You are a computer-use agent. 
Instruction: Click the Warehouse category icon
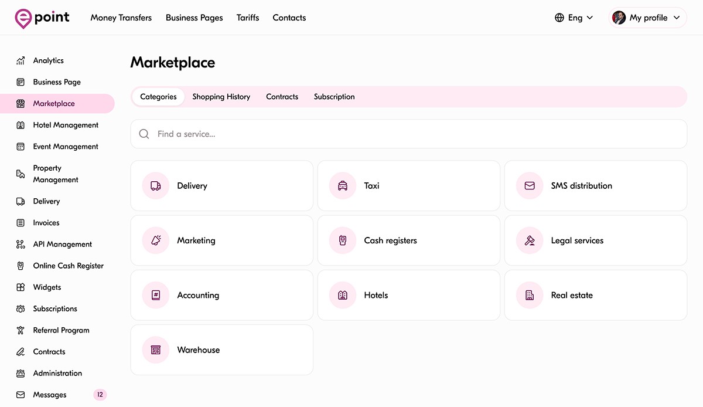coord(156,350)
